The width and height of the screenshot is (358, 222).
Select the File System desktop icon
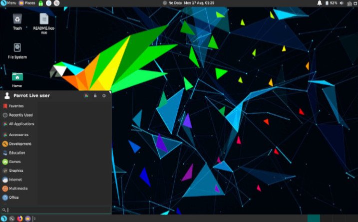pyautogui.click(x=17, y=51)
